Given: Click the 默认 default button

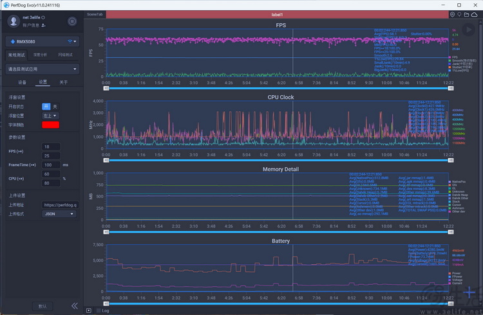Looking at the screenshot, I should click(x=43, y=306).
